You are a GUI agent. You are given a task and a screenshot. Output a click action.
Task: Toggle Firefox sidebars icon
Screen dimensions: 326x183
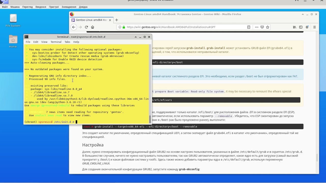[x=301, y=27]
